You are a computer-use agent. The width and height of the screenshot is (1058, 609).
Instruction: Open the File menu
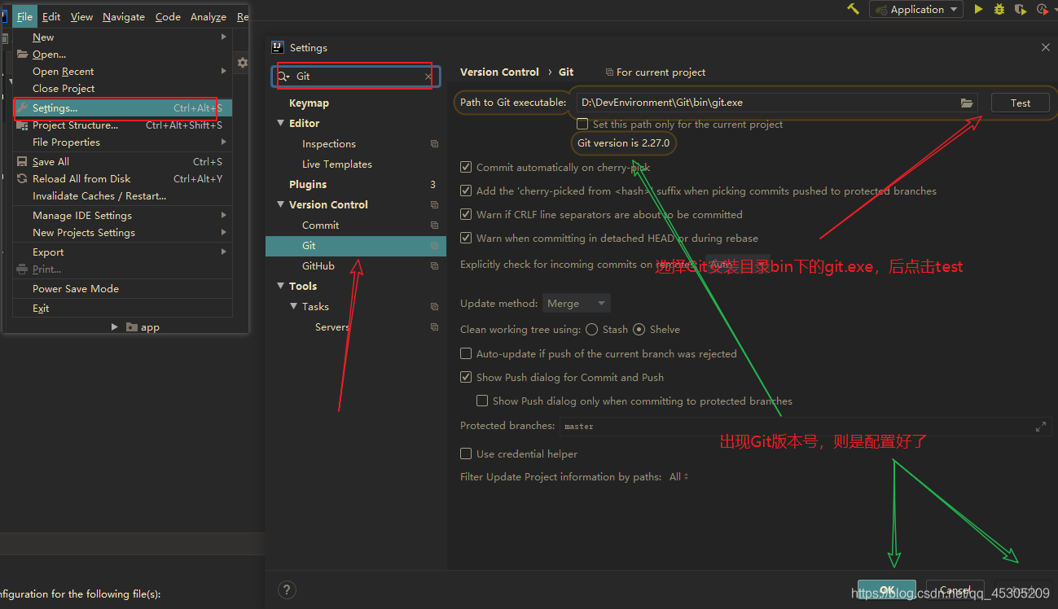24,16
